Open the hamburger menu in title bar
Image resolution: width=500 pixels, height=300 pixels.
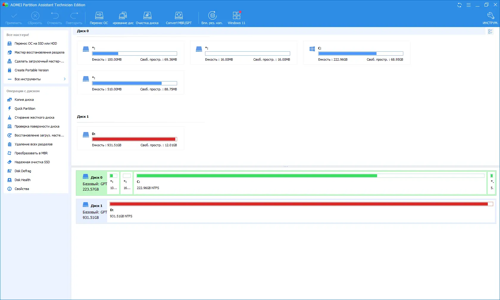(x=468, y=5)
